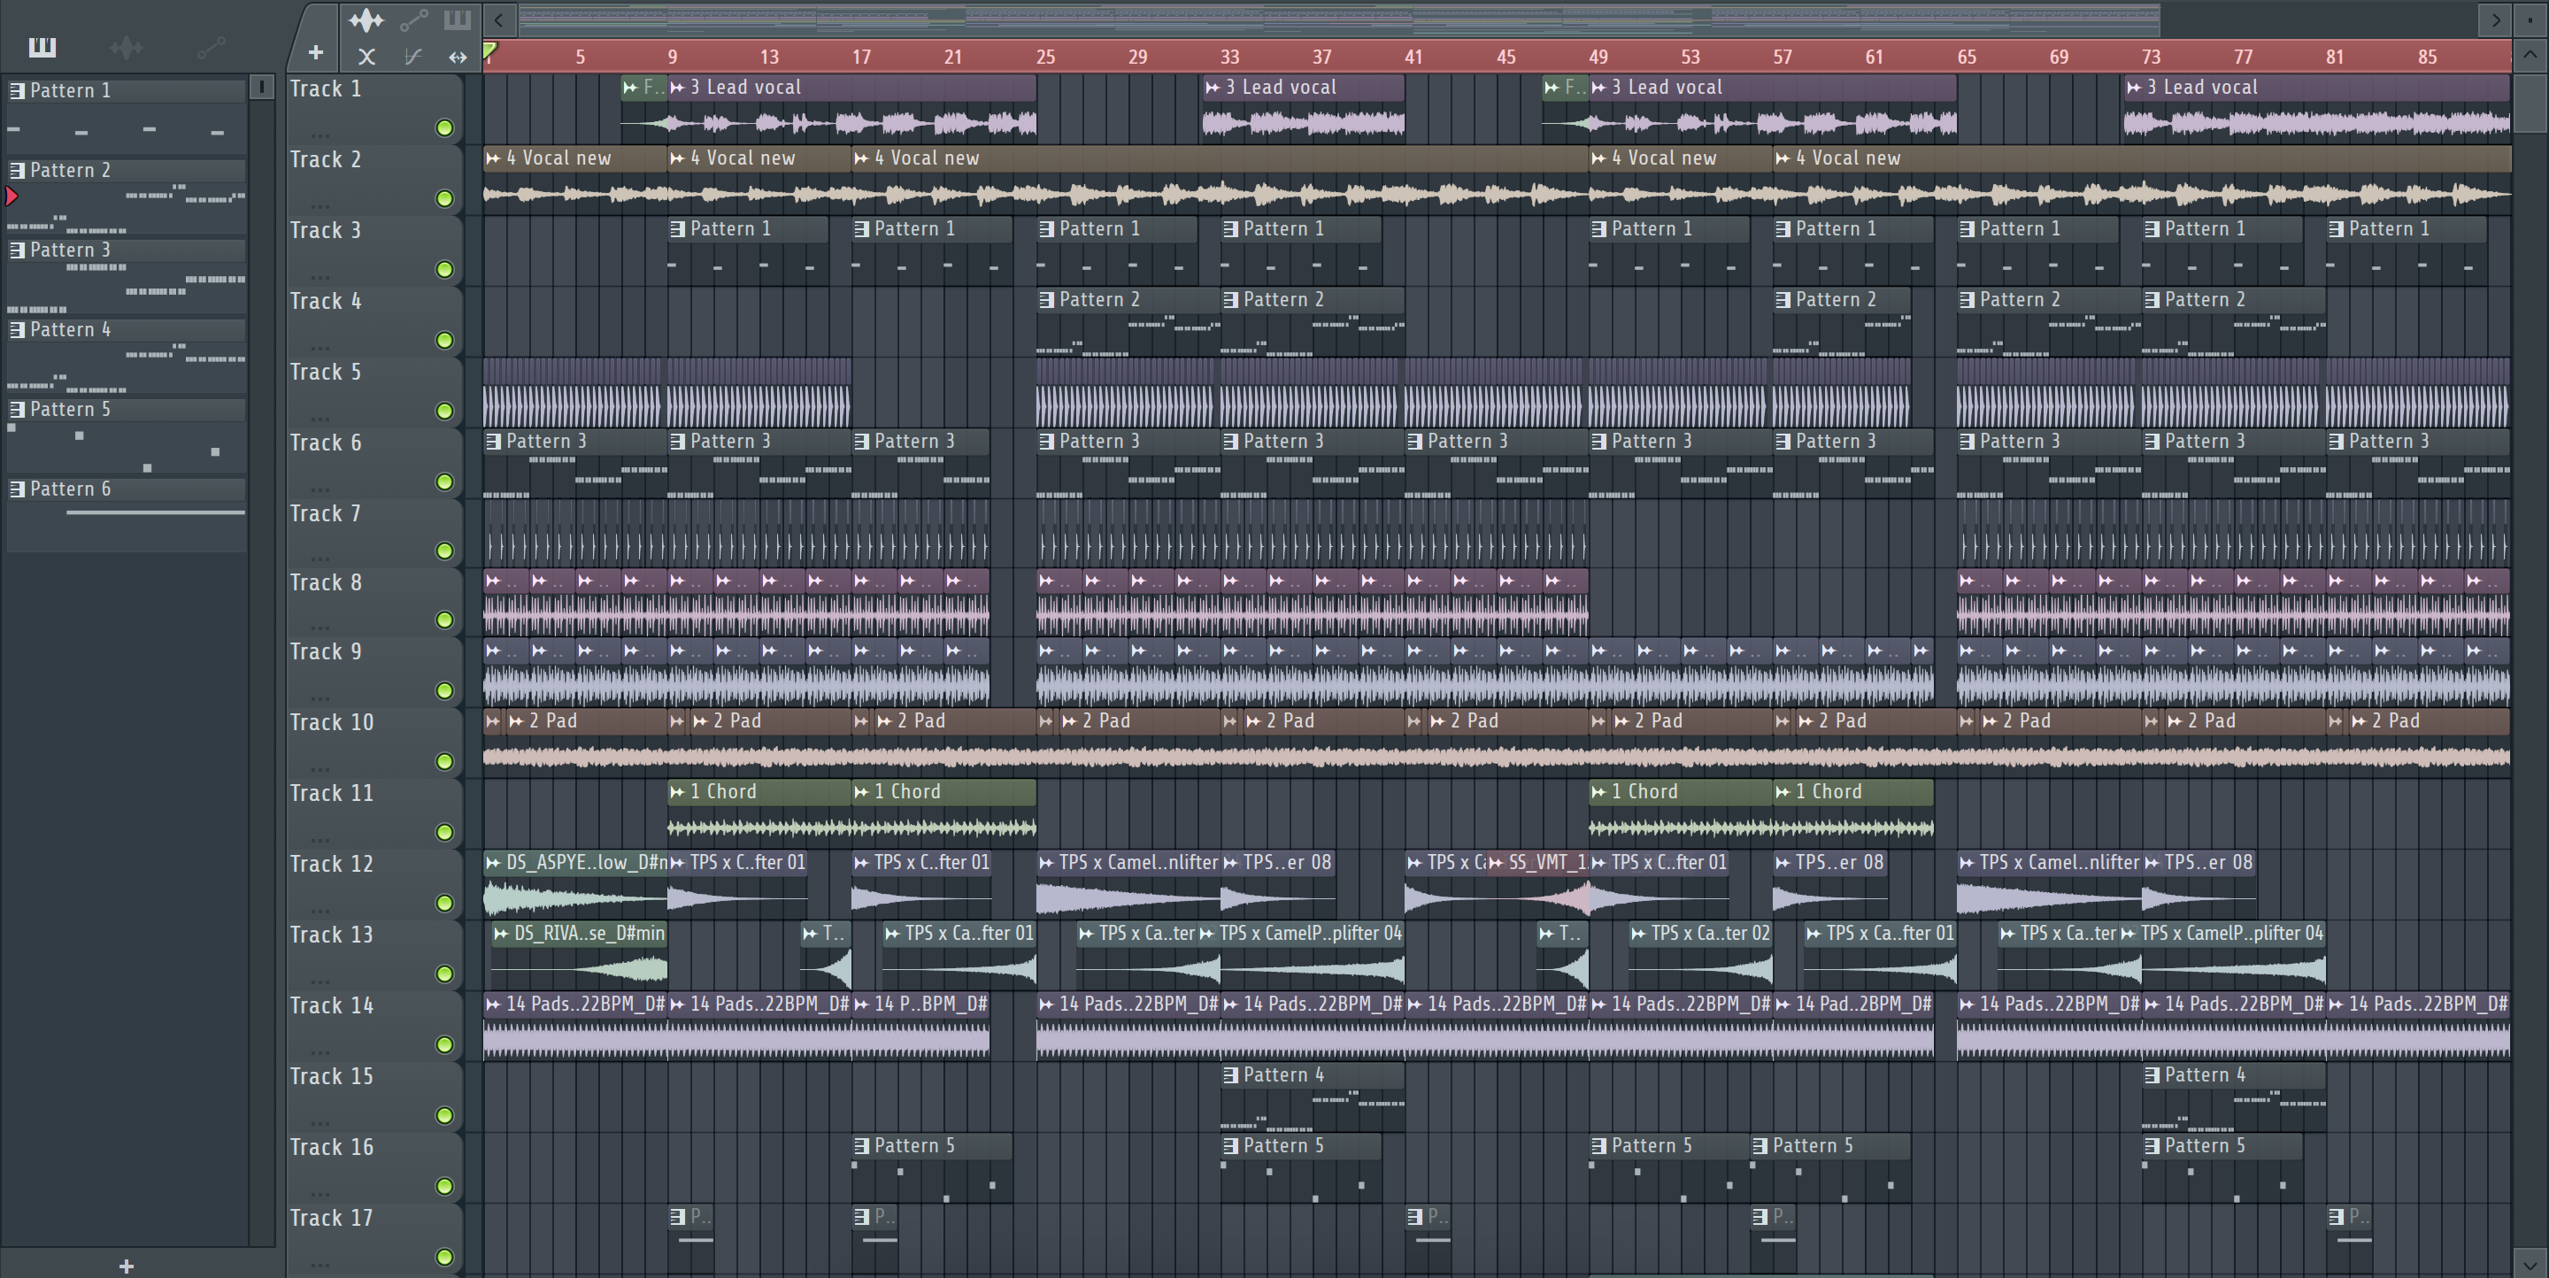Click the up arrow on the vertical scrollbar

click(x=2530, y=57)
